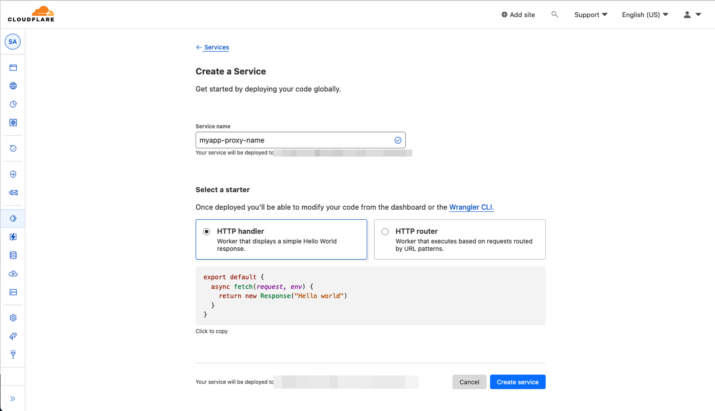The width and height of the screenshot is (715, 411).
Task: Click the green validation check in the name field
Action: (398, 140)
